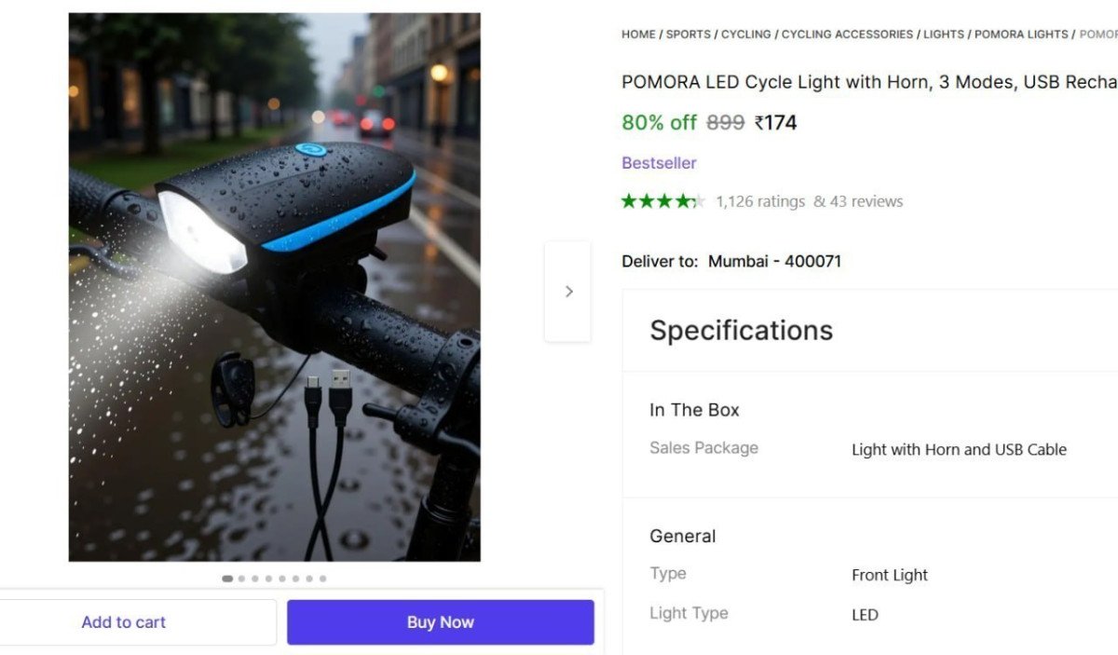This screenshot has height=655, width=1118.
Task: Change delivery location Mumbai - 400071
Action: tap(774, 261)
